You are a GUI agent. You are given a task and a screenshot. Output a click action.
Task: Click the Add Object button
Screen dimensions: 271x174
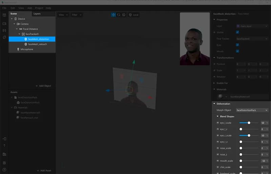[x=43, y=86]
